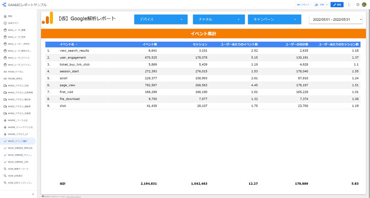Click the truck icon beside WHEN_アクセス_曜日別
The image size is (370, 198).
(x=5, y=100)
